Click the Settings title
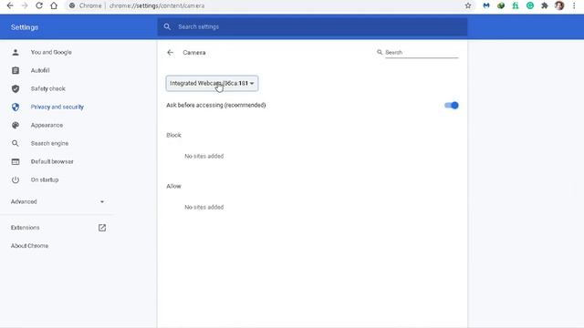 pyautogui.click(x=25, y=27)
